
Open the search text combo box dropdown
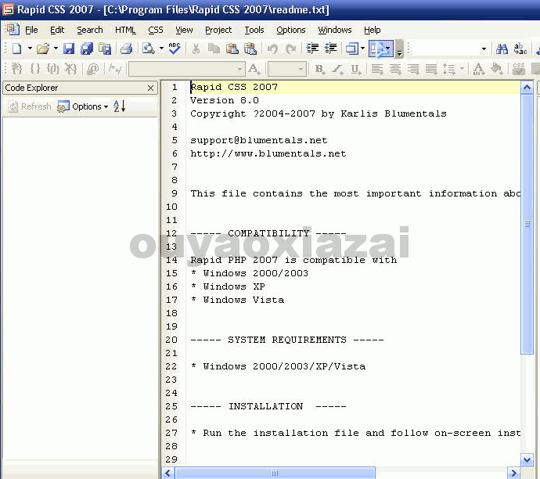pyautogui.click(x=484, y=49)
